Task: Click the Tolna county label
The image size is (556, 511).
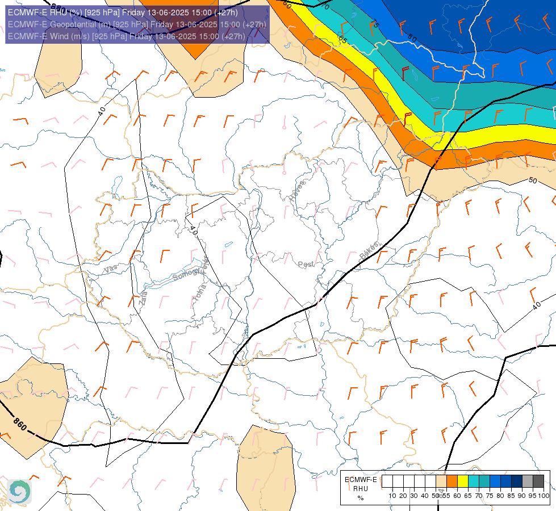Action: click(x=200, y=293)
